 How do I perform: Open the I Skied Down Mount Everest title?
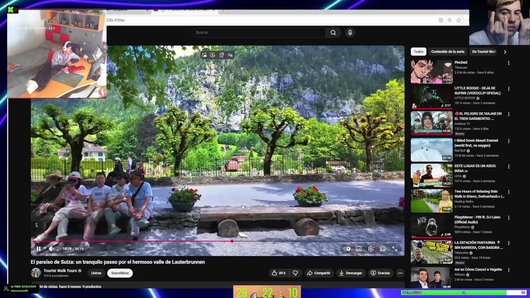click(476, 143)
